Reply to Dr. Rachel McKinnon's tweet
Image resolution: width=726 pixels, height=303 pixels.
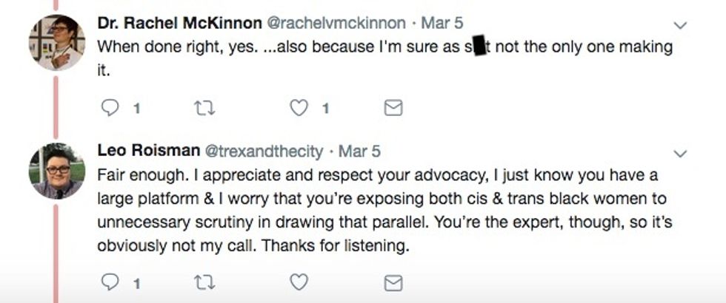tap(110, 109)
